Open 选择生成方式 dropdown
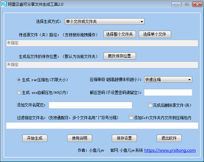 click(105, 21)
